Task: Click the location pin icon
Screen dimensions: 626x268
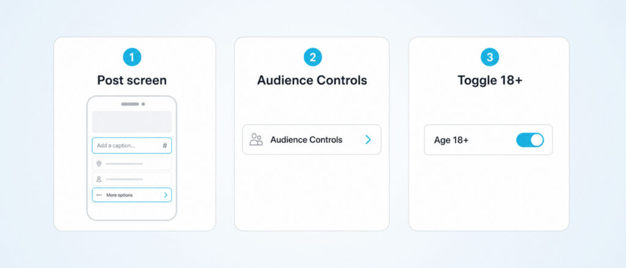Action: click(x=99, y=164)
